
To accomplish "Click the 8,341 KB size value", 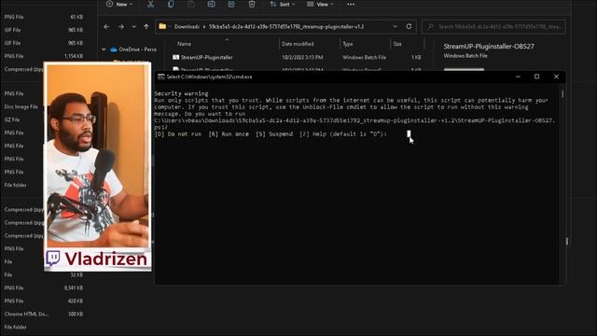I will point(74,288).
